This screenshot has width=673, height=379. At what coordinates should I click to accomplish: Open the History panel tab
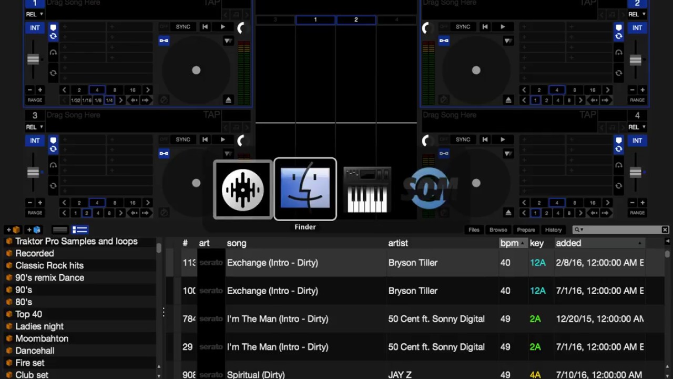pos(553,230)
